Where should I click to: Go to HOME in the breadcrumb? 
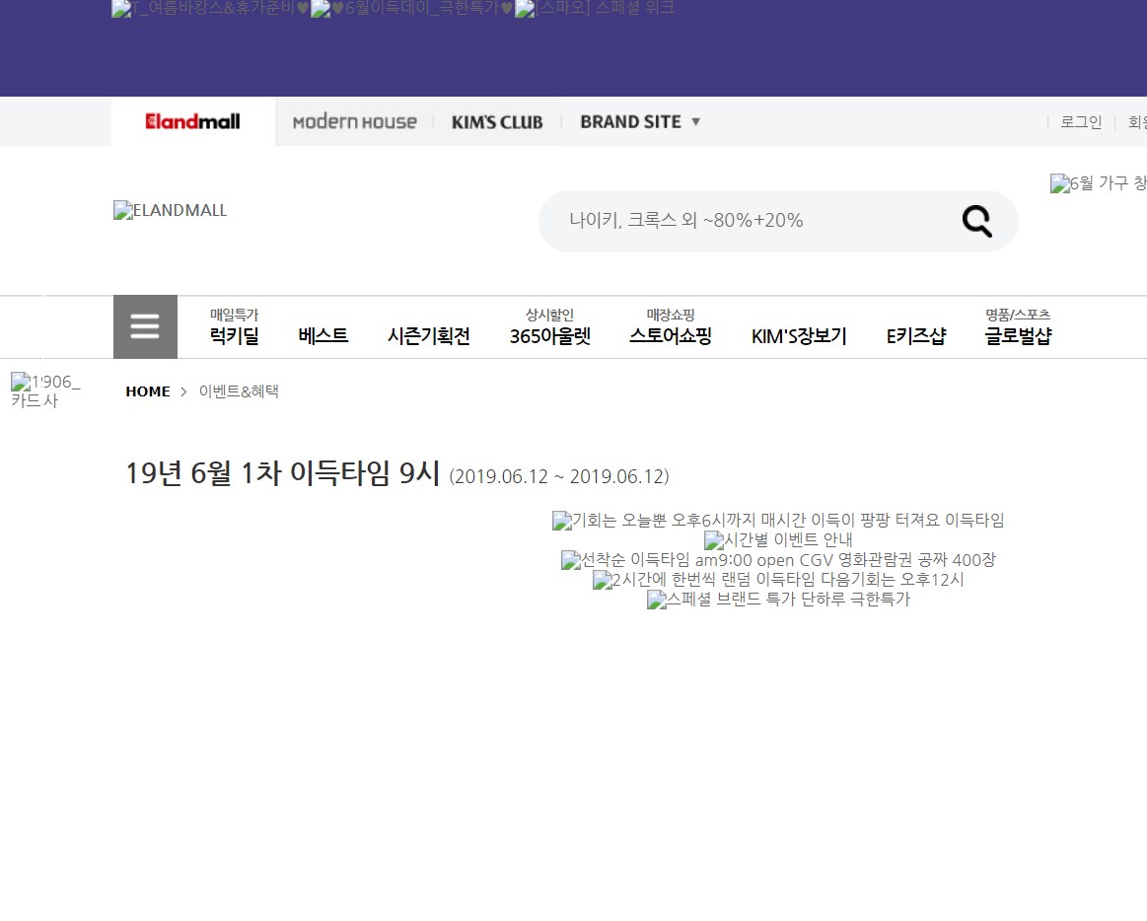click(148, 391)
